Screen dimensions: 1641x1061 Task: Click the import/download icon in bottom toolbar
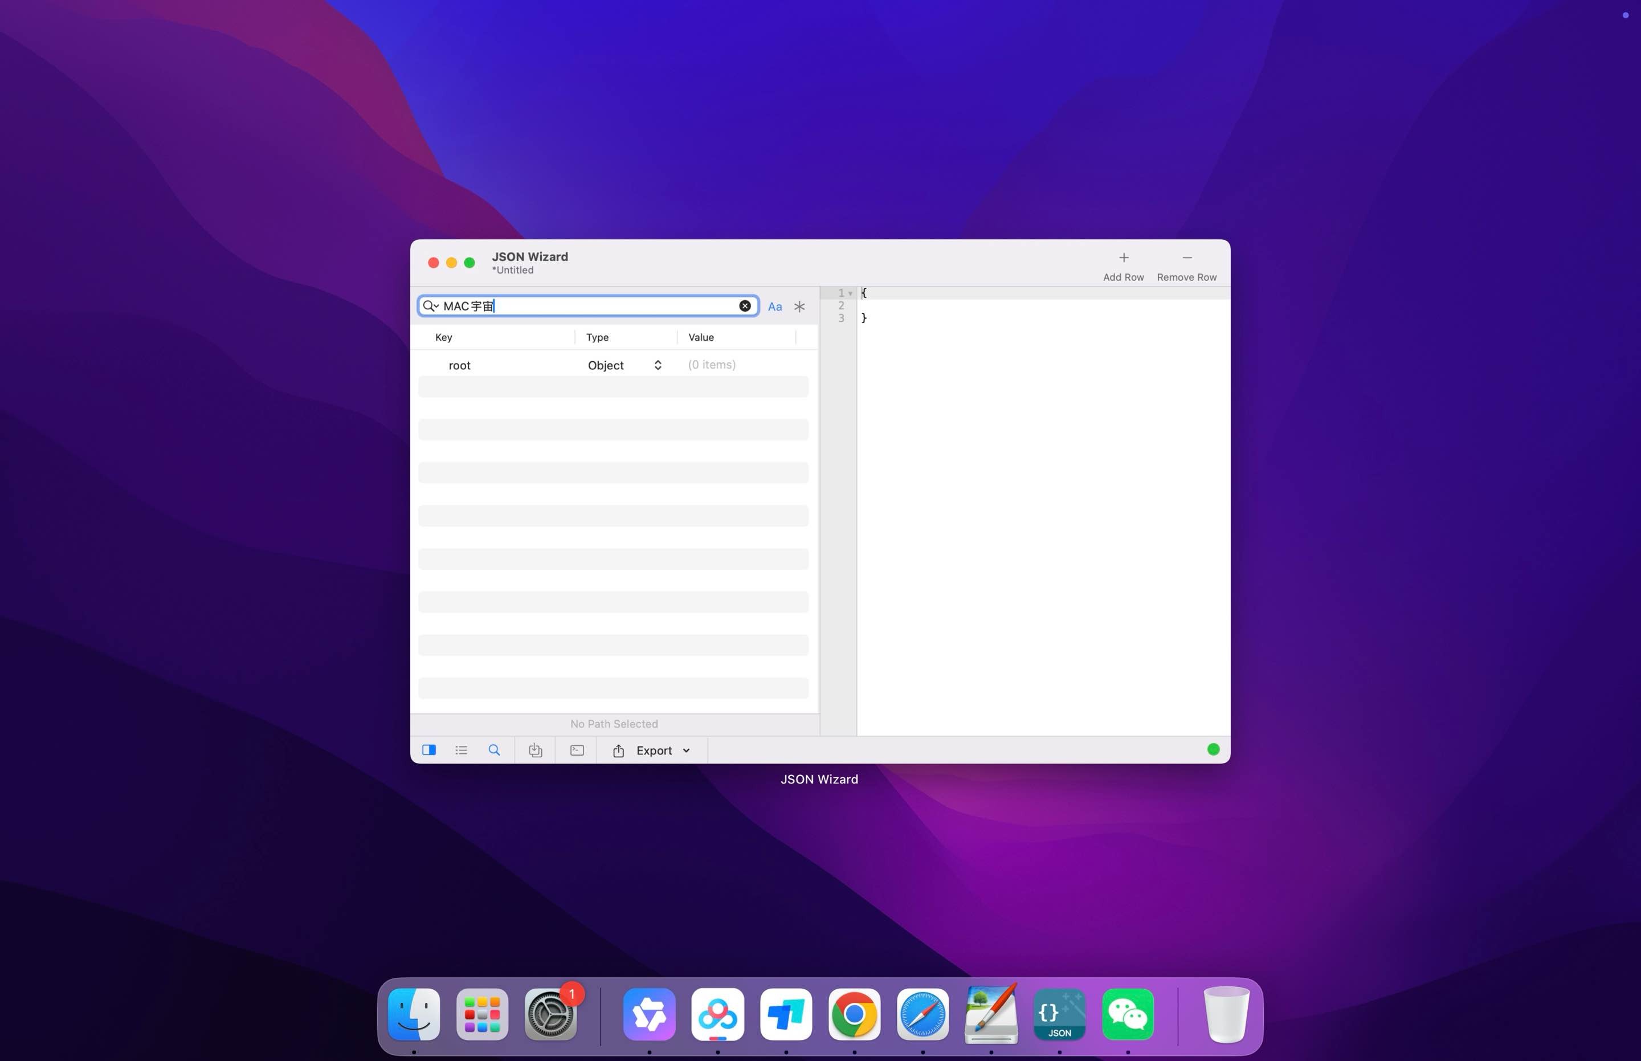(535, 749)
